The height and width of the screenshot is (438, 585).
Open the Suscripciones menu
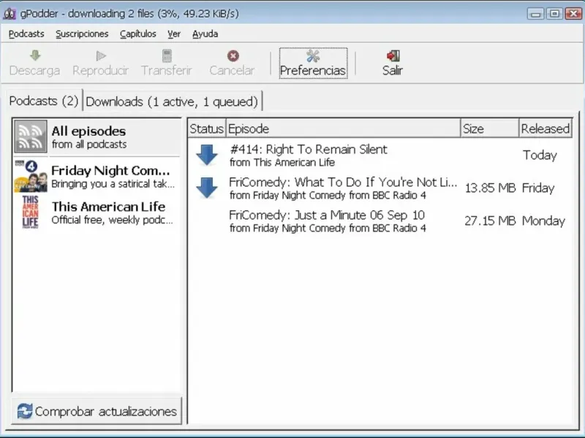pos(82,34)
